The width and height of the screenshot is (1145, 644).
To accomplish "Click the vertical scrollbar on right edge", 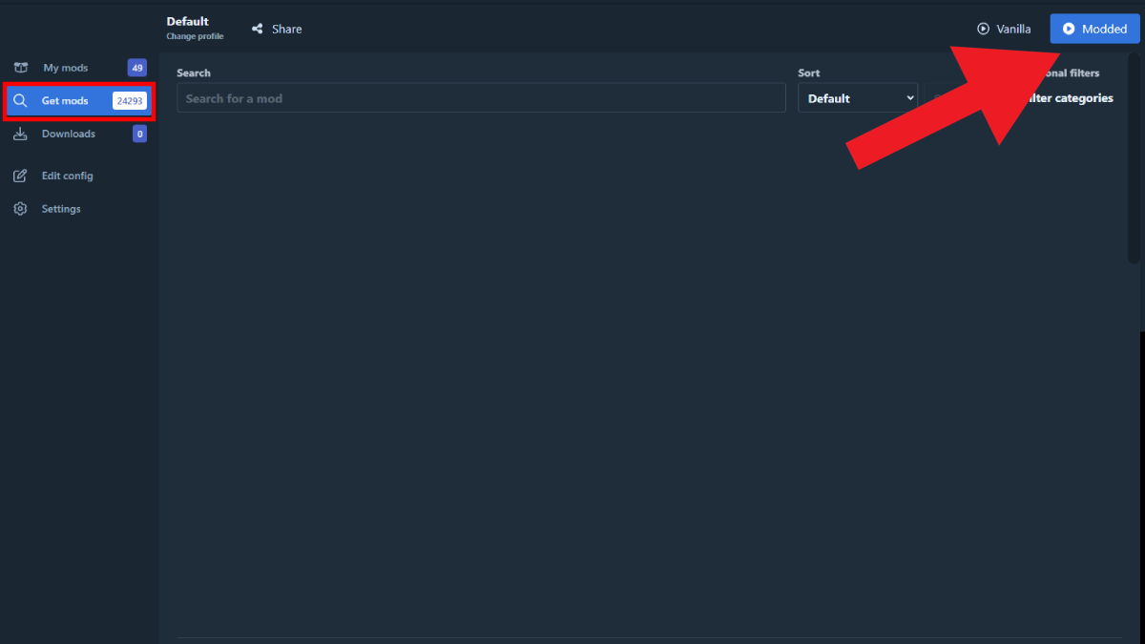I will click(x=1133, y=157).
